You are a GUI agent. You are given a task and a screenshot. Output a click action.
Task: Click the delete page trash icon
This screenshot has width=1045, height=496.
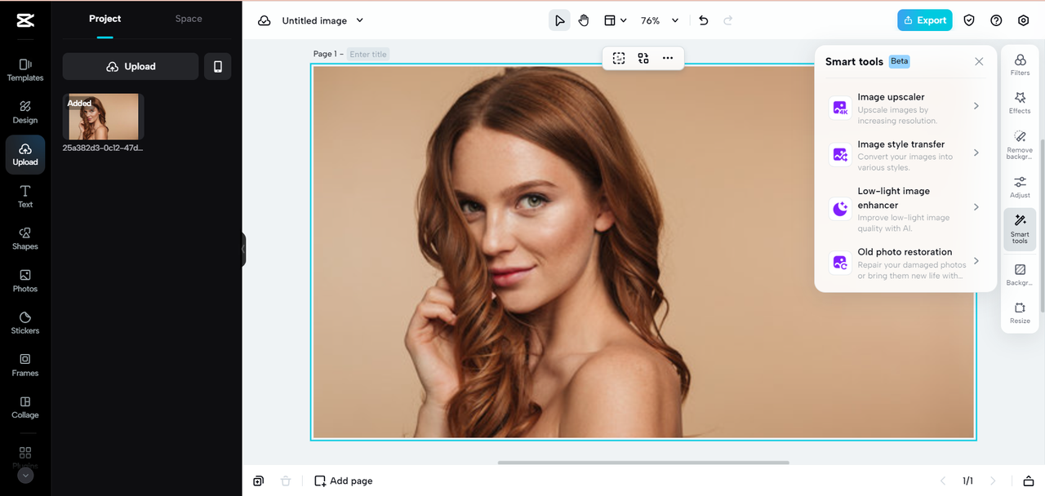click(285, 480)
